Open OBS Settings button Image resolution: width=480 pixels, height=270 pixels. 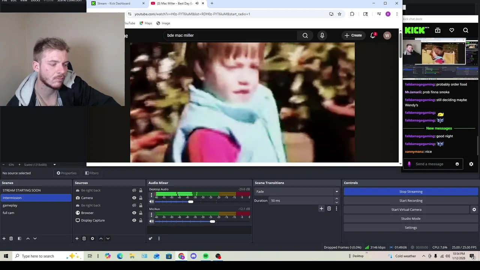tap(411, 228)
